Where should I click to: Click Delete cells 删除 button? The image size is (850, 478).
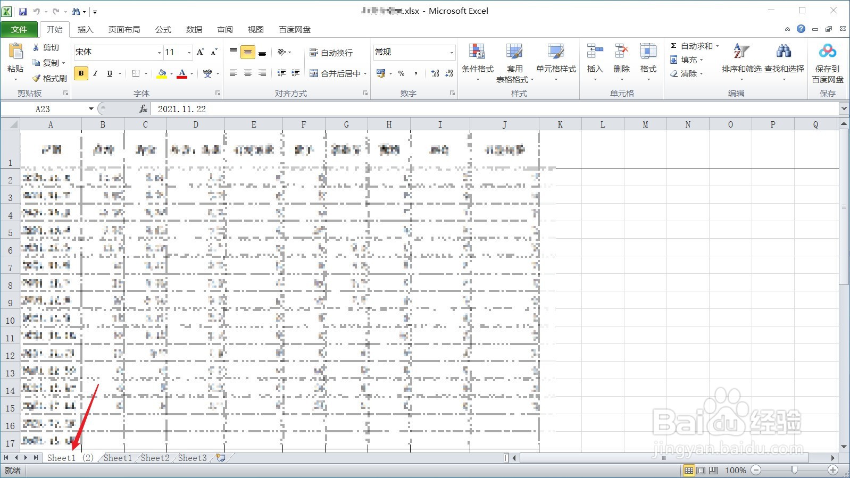(x=621, y=62)
